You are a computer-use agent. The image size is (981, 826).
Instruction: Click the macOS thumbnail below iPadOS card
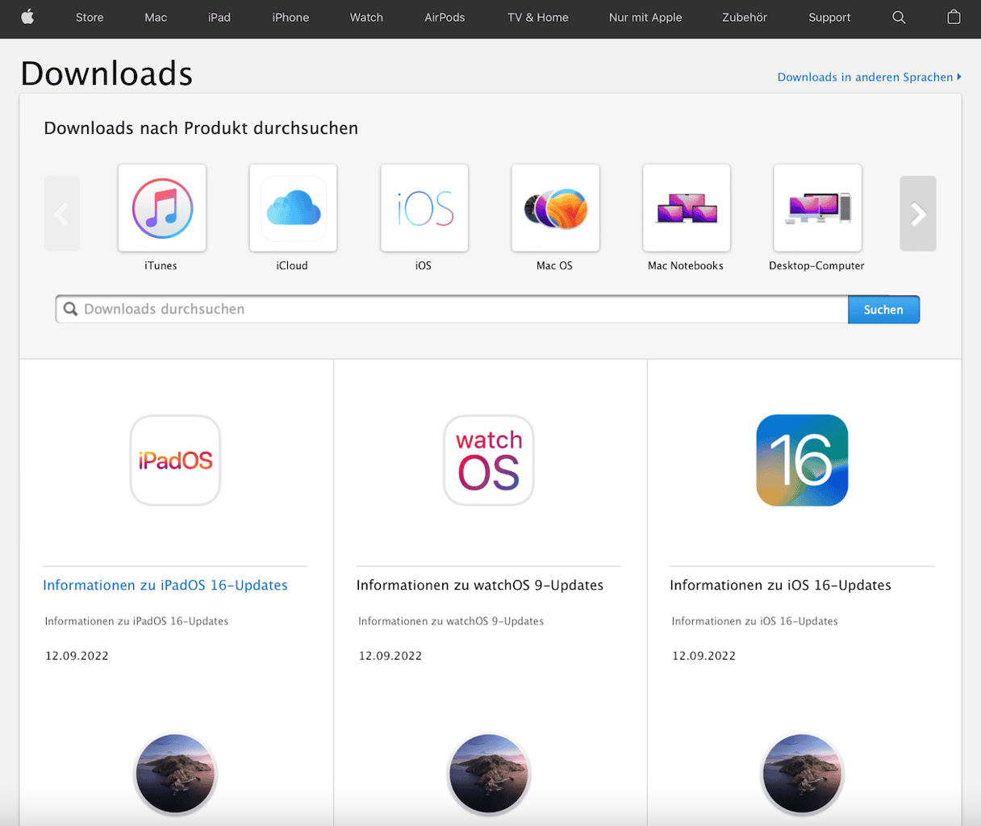point(175,774)
